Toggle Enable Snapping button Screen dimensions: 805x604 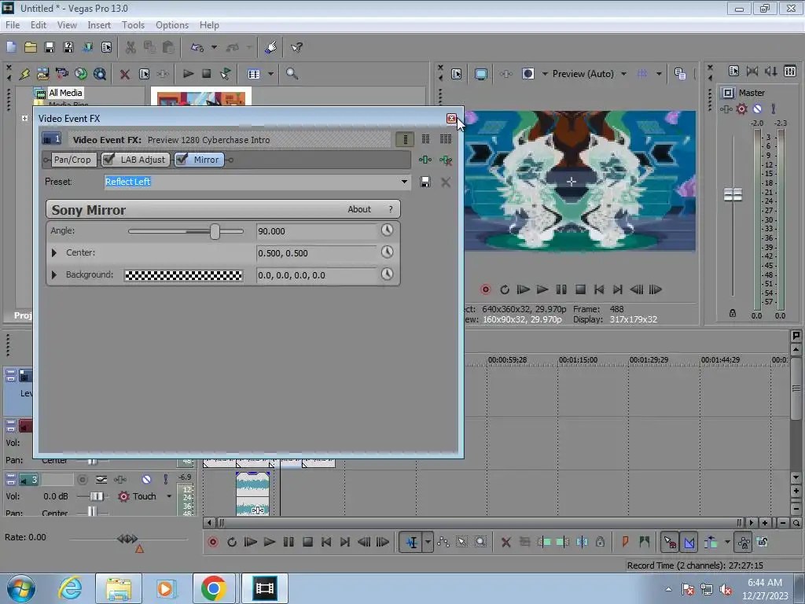[x=670, y=542]
